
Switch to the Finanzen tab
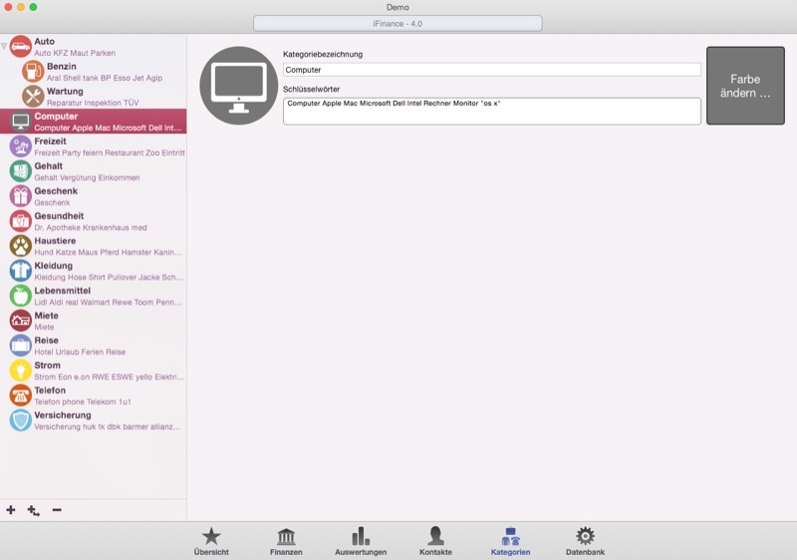tap(286, 541)
